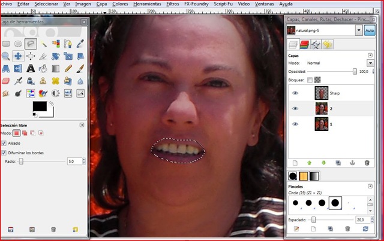Click the Espaciado value stepper arrows
Viewport: 384px width, 241px height.
[x=372, y=219]
